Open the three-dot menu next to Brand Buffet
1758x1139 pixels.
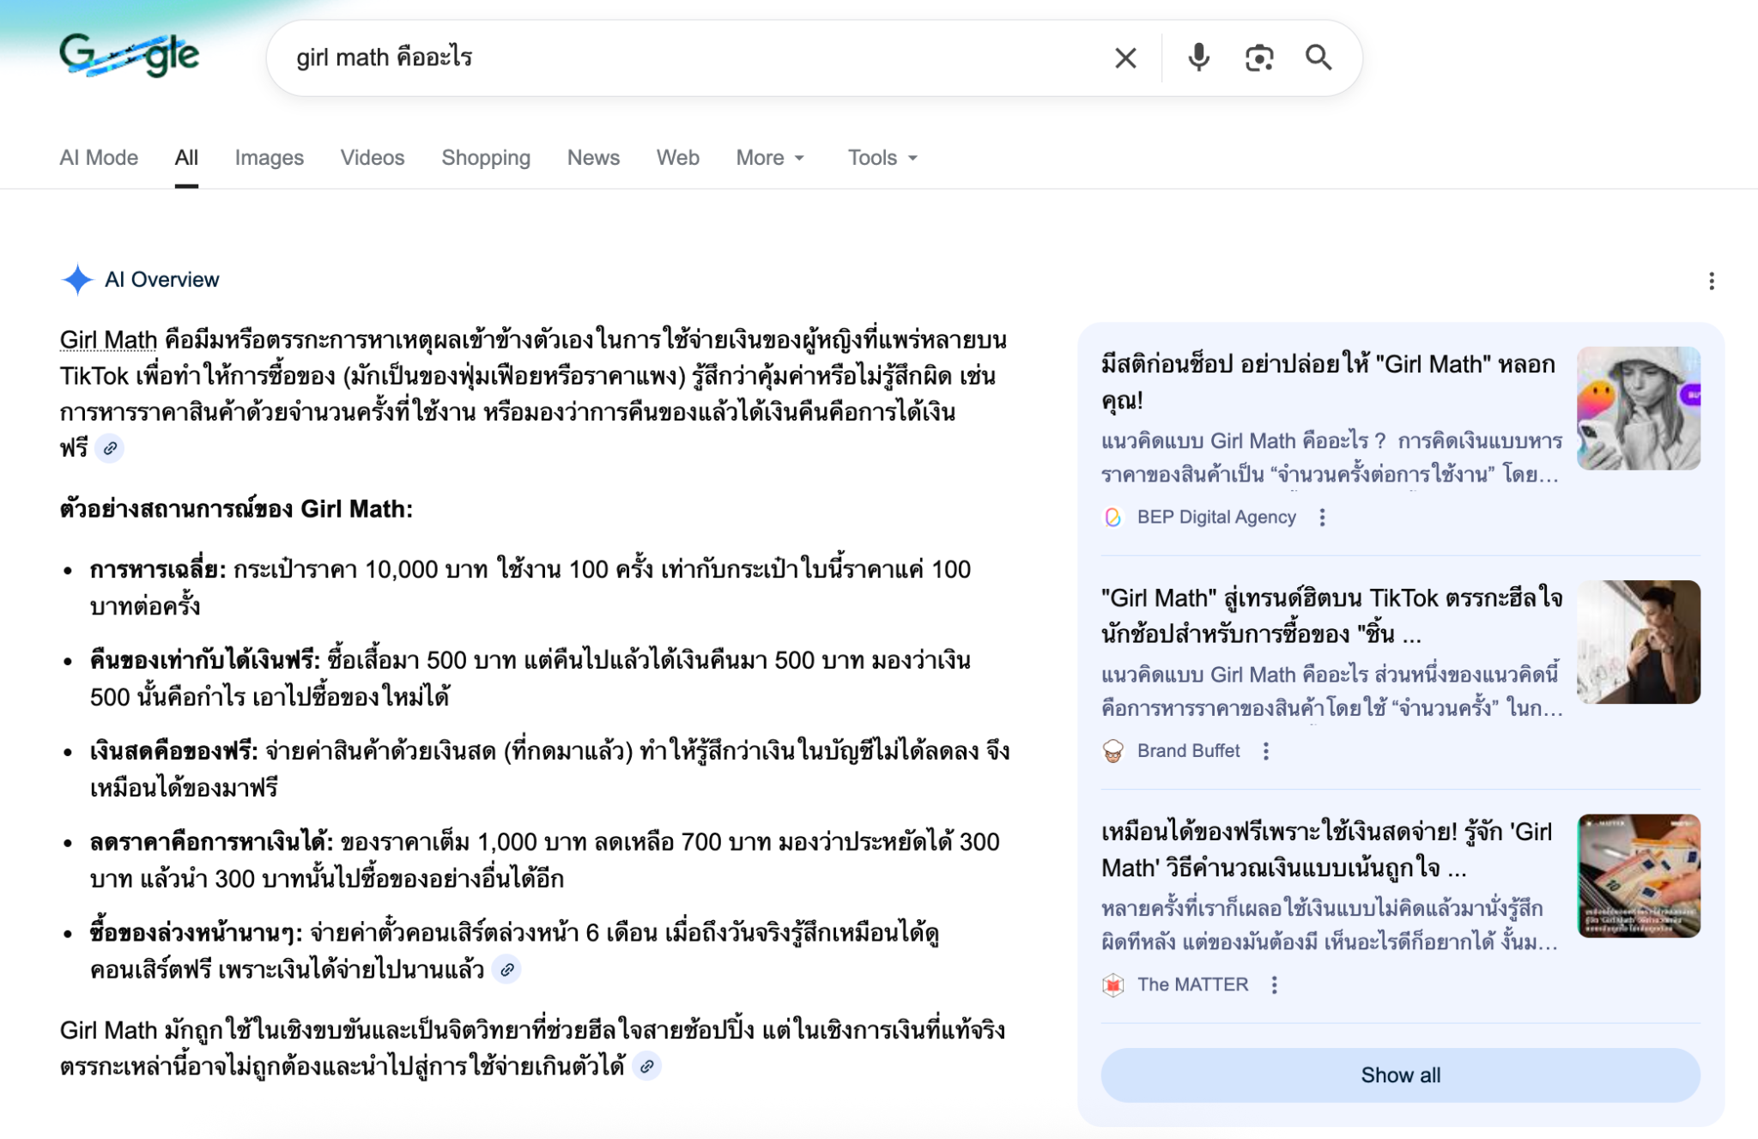pos(1267,751)
